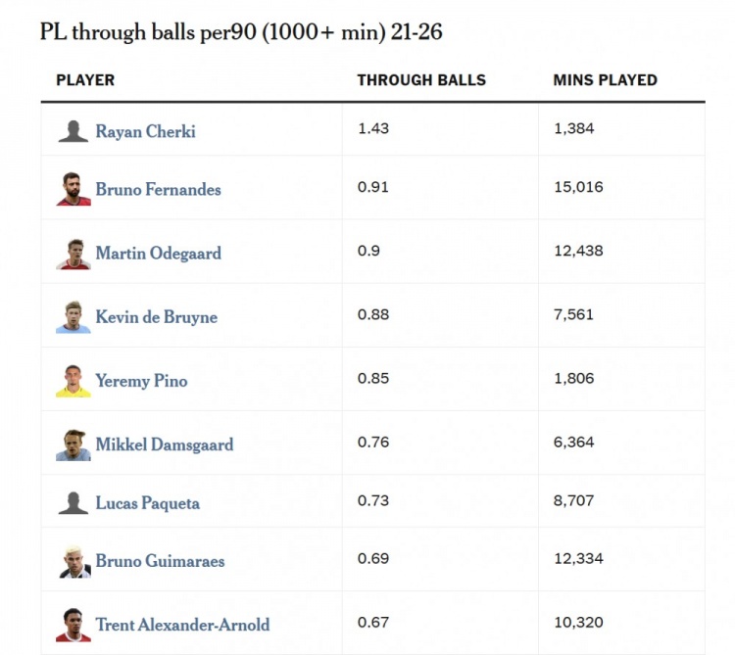735x655 pixels.
Task: Sort by the MINS PLAYED column header
Action: pyautogui.click(x=605, y=80)
